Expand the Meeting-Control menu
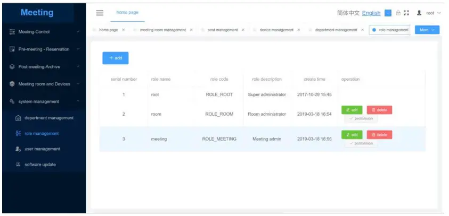Image resolution: width=449 pixels, height=216 pixels. pos(44,32)
